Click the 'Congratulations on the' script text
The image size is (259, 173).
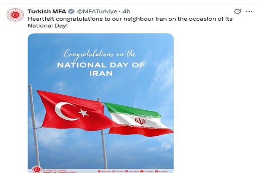(x=101, y=54)
